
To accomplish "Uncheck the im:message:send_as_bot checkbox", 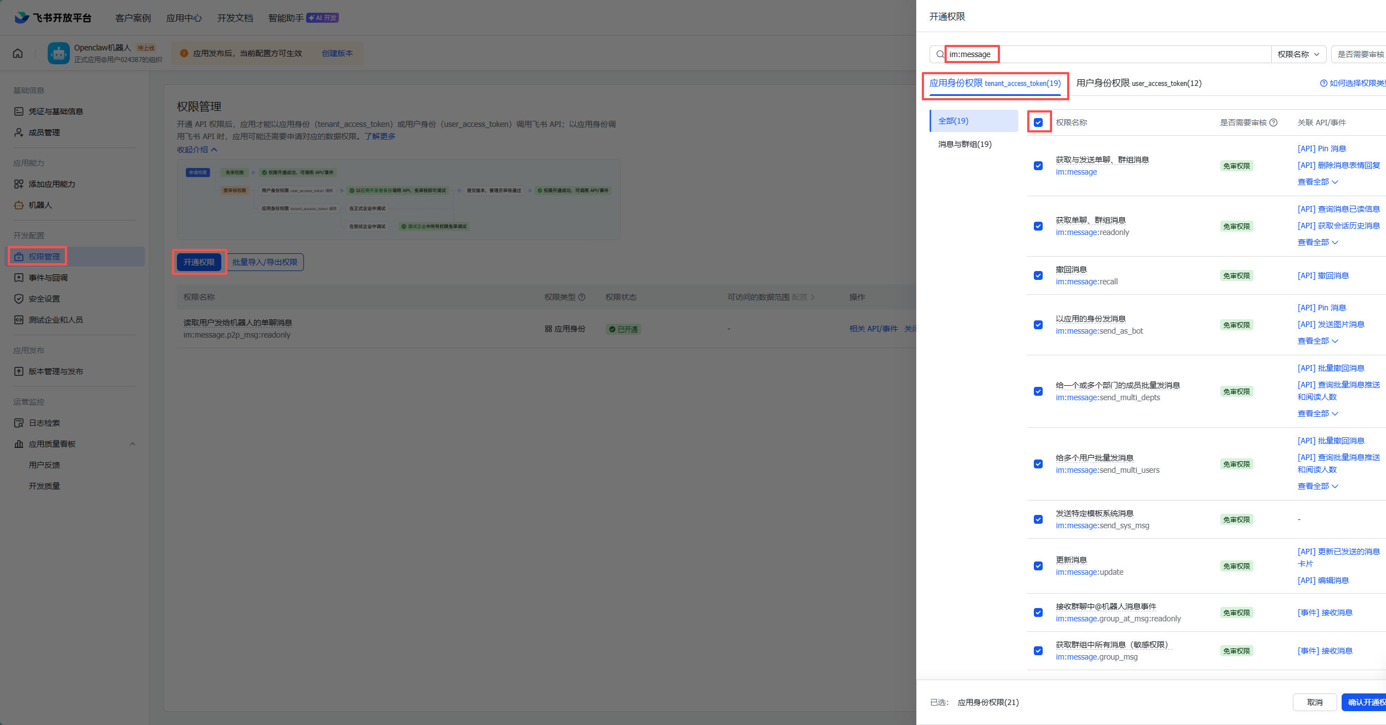I will coord(1038,325).
